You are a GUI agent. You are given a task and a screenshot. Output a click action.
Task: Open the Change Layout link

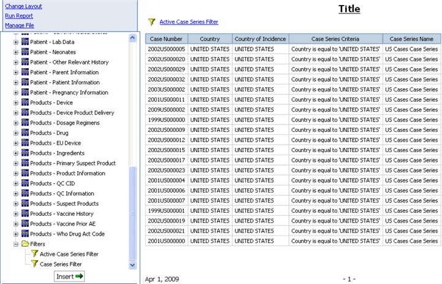(23, 6)
